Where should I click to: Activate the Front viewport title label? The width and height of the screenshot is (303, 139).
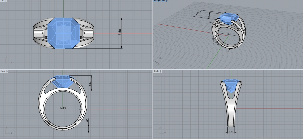[3, 71]
